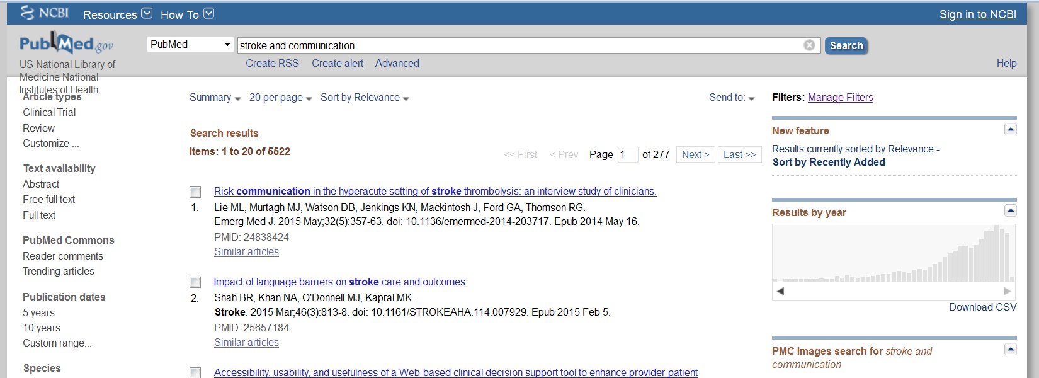
Task: Move year chart left with arrow
Action: pyautogui.click(x=781, y=291)
